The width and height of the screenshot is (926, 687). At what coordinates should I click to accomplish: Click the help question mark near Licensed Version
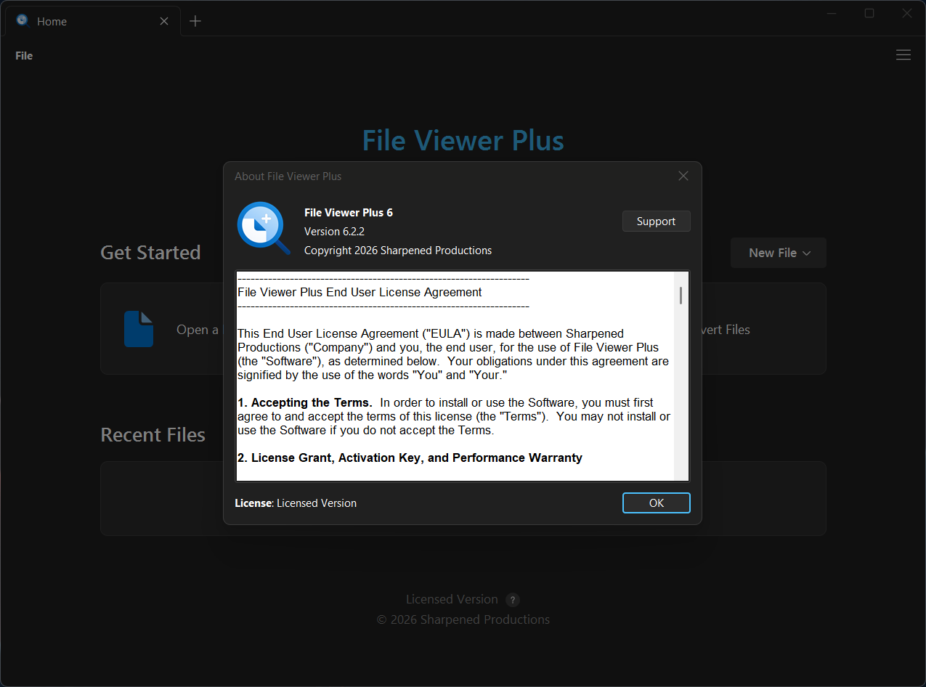513,600
